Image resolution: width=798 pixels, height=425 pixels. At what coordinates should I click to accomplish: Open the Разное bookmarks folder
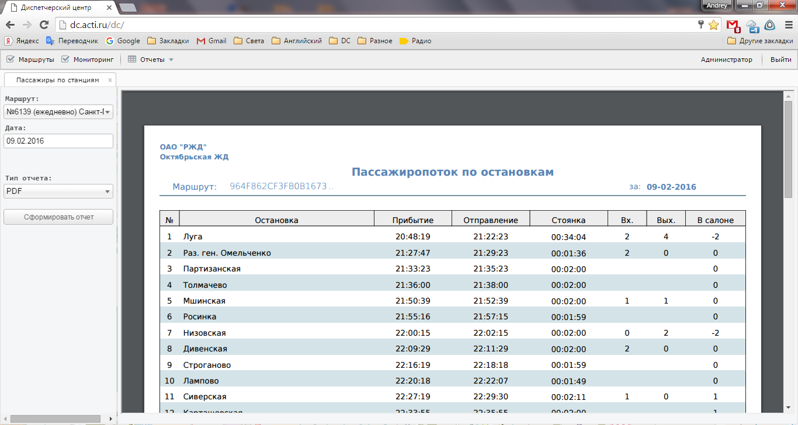click(375, 41)
